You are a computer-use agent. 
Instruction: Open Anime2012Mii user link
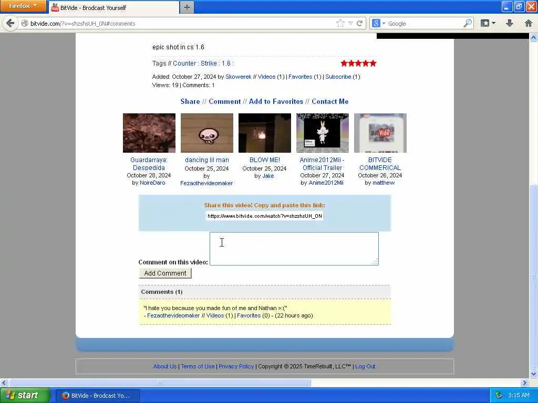pyautogui.click(x=326, y=183)
